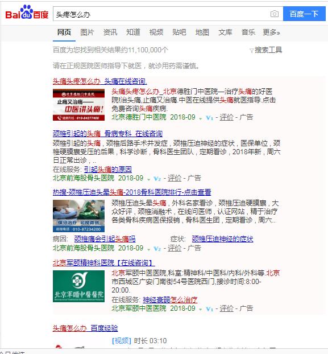Switch to the 资讯 tab
Viewport: 328px width, 354px height.
[110, 32]
